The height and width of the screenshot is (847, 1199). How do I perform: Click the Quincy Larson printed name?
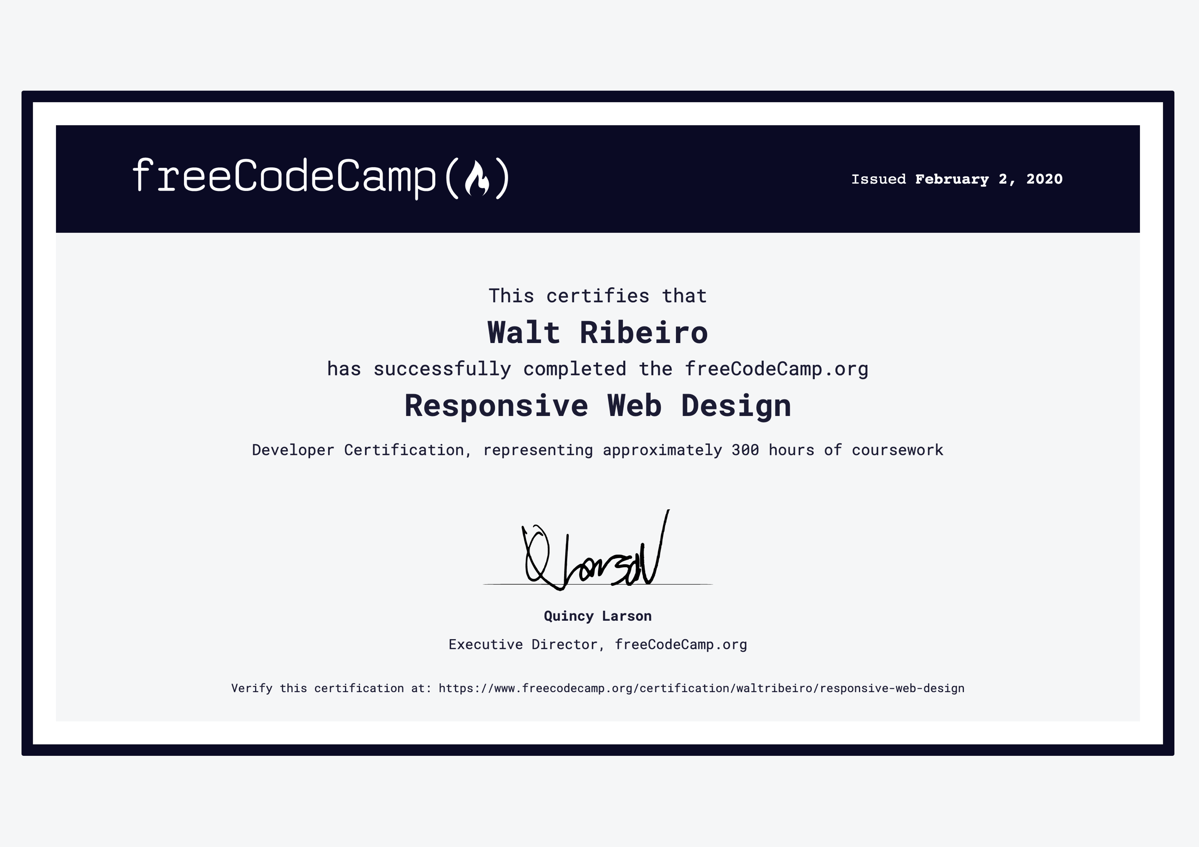pos(597,616)
